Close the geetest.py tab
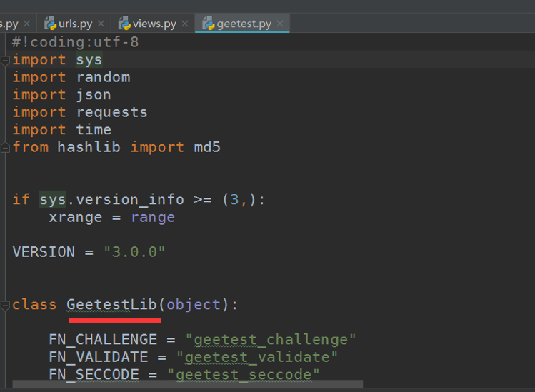 [280, 24]
